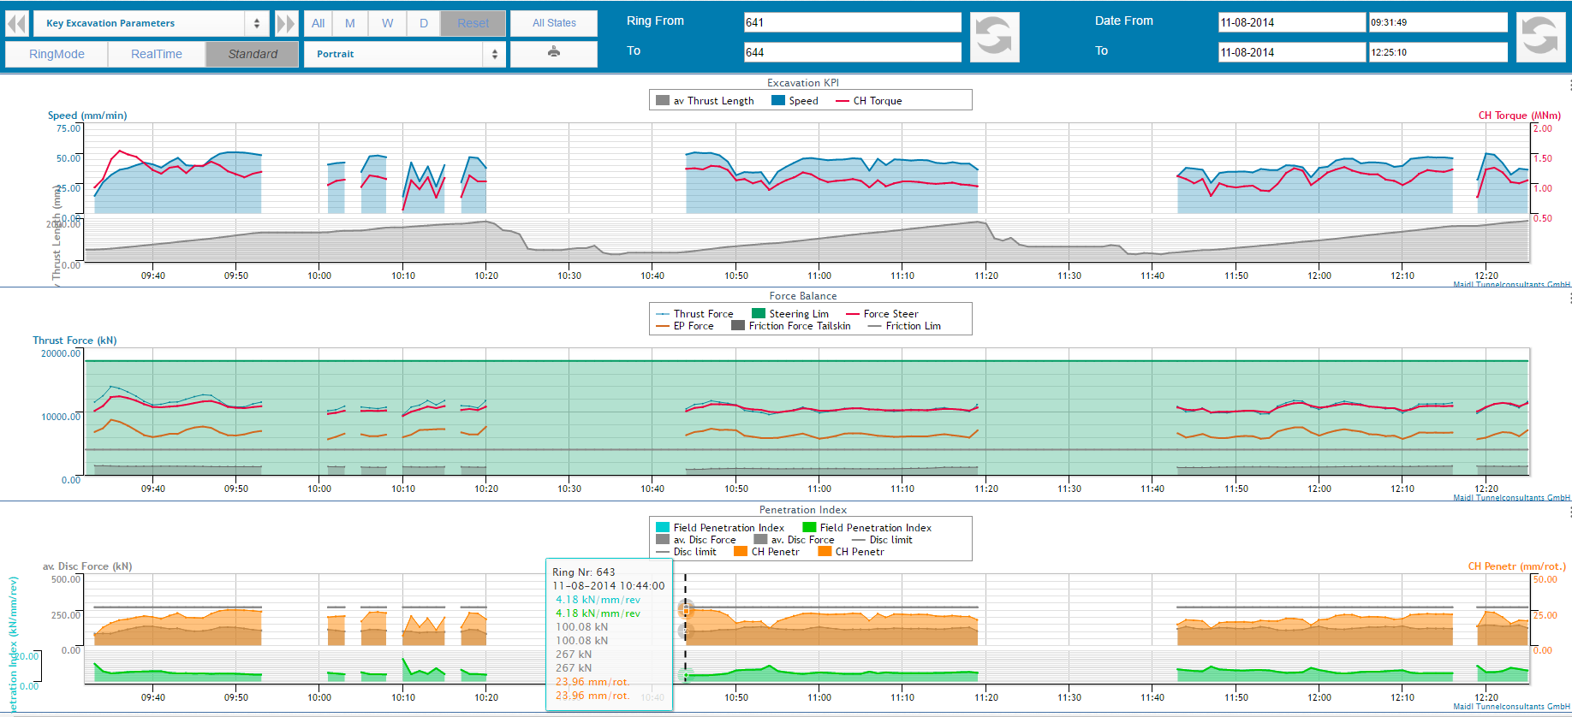Click the previous view double-arrow icon
The image size is (1572, 717).
[17, 23]
